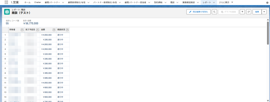
Task: Click the report search magnifier icon
Action: 214,12
